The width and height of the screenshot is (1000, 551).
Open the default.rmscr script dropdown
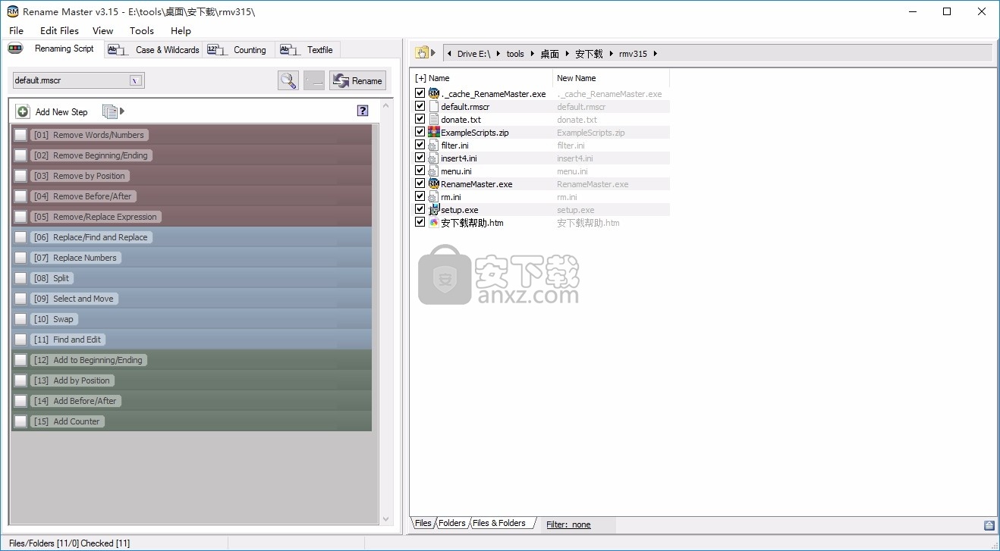coord(136,80)
